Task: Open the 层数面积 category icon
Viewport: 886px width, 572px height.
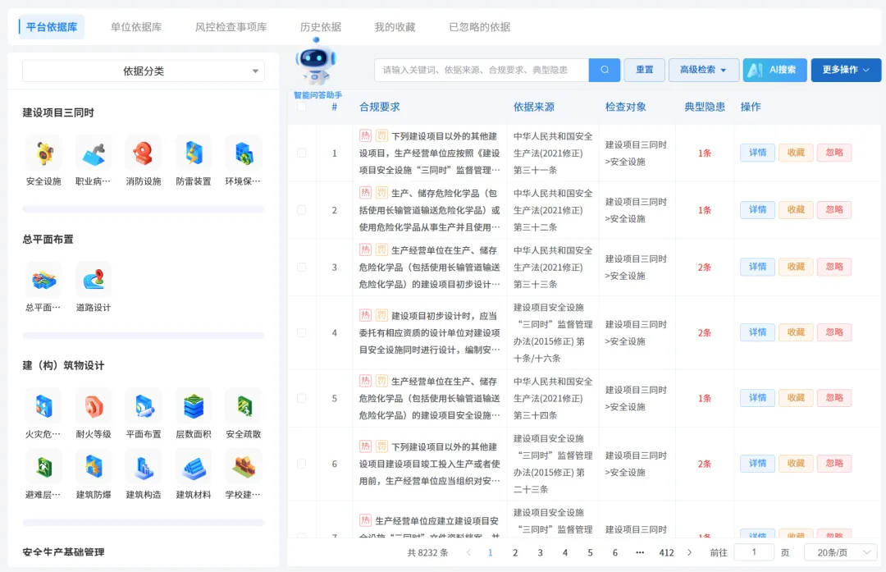Action: 194,406
